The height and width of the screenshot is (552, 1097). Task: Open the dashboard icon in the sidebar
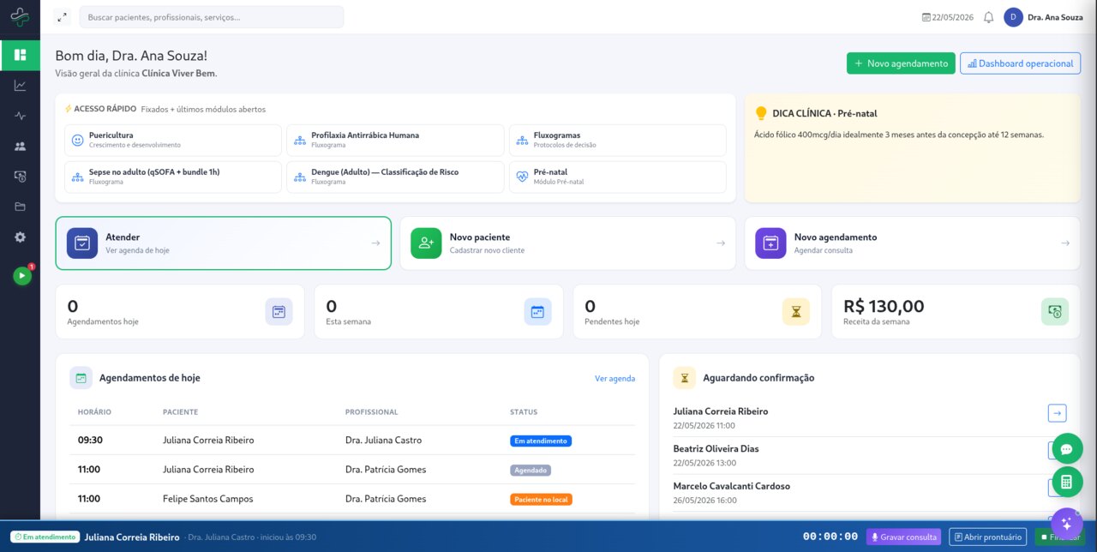pos(20,55)
